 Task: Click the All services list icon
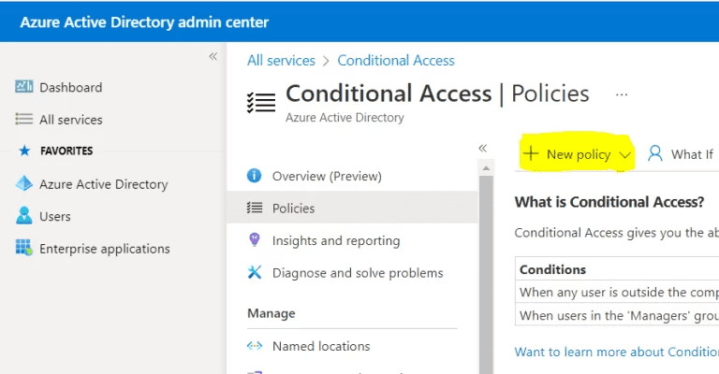pyautogui.click(x=23, y=119)
